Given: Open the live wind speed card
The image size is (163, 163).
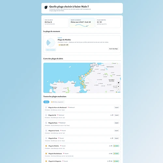Looking at the screenshot, I should click(56, 23).
